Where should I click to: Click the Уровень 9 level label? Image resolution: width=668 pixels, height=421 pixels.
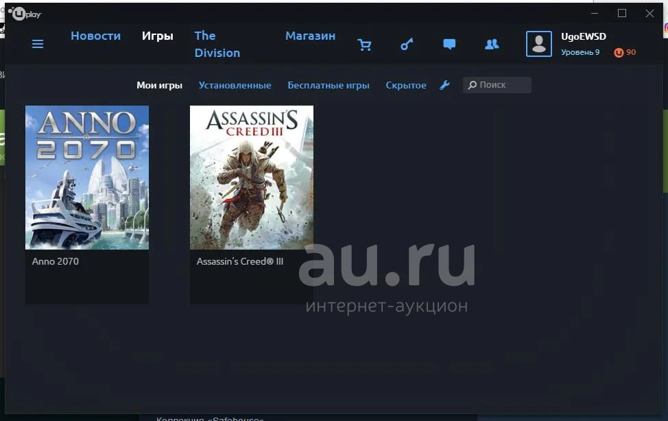coord(580,52)
